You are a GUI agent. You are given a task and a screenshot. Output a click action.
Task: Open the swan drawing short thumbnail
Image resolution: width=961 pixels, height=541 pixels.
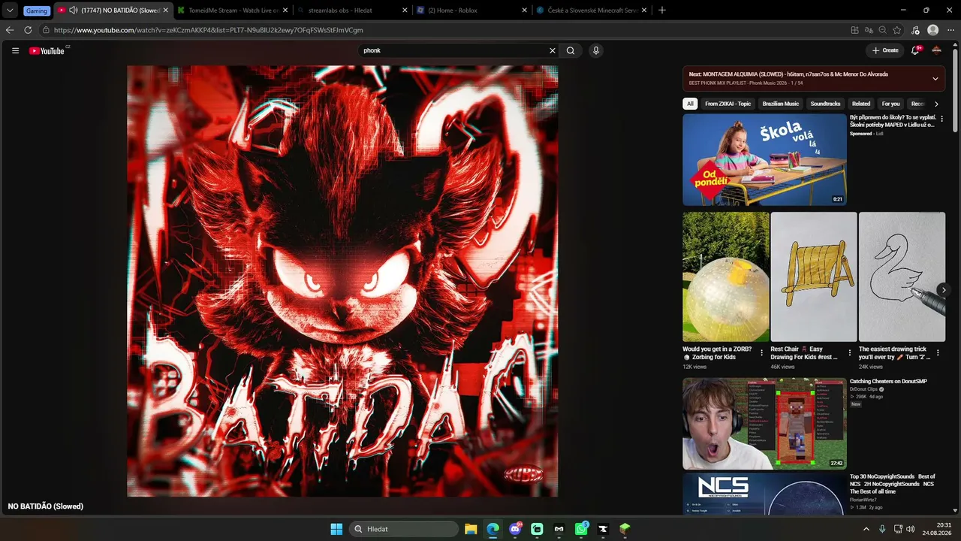coord(902,277)
